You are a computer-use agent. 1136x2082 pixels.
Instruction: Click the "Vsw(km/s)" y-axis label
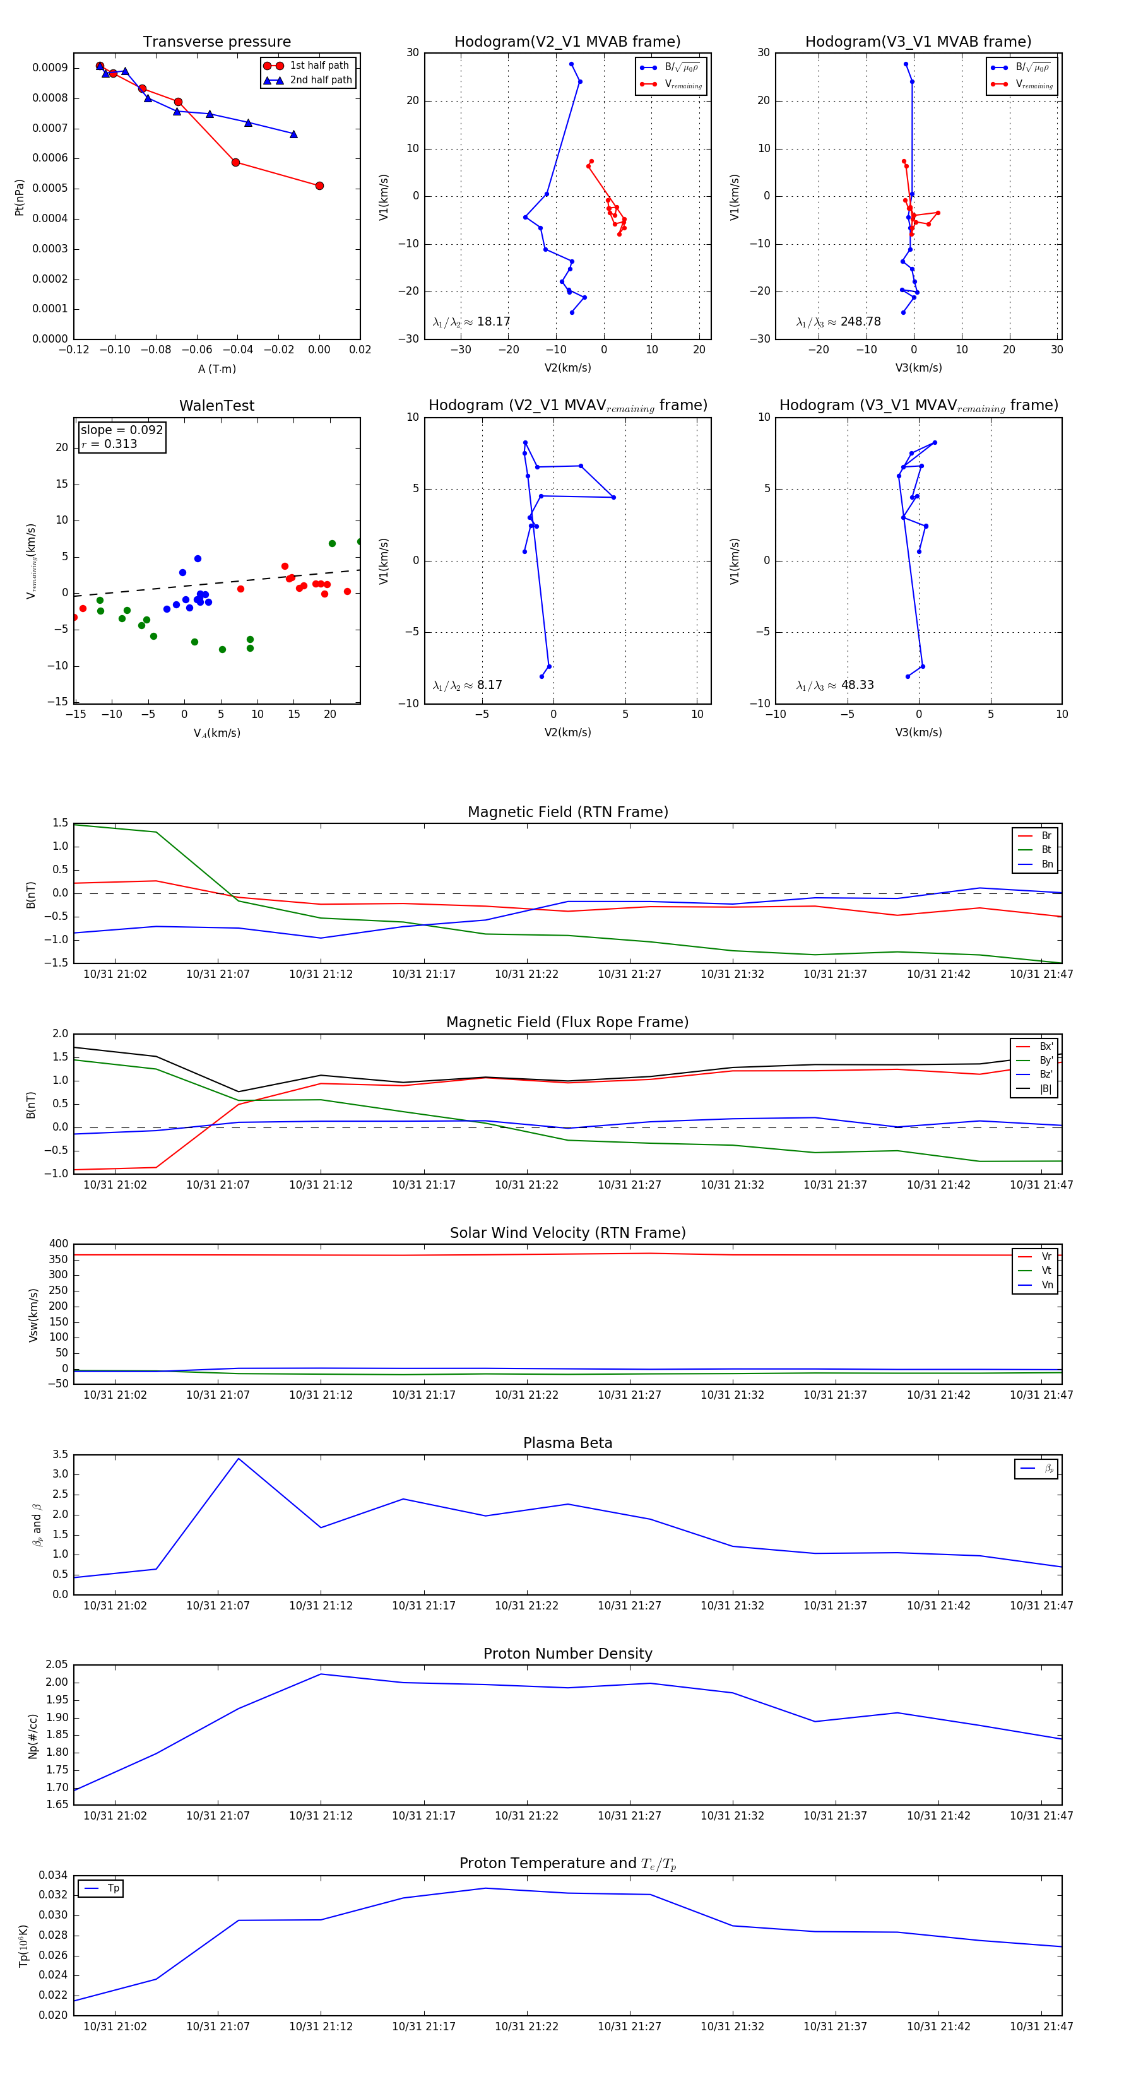[33, 1316]
